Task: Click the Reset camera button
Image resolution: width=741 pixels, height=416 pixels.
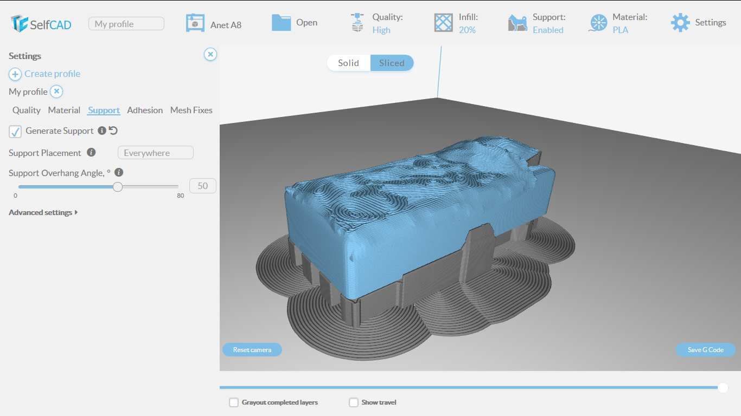Action: (252, 349)
